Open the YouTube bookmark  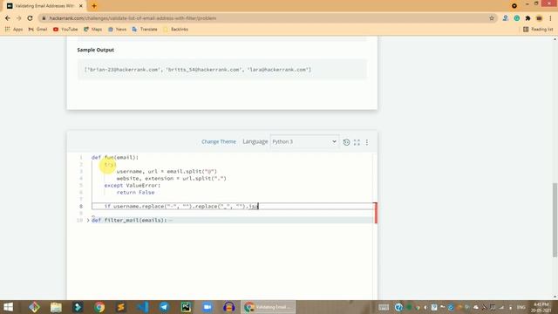(65, 29)
